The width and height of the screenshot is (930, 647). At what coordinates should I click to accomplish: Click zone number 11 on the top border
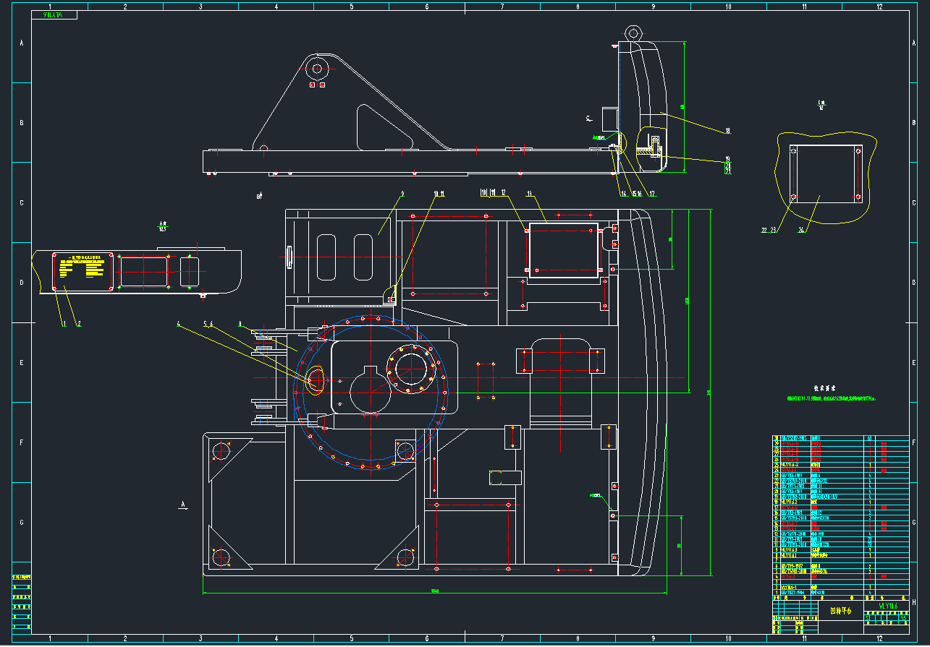[x=805, y=7]
